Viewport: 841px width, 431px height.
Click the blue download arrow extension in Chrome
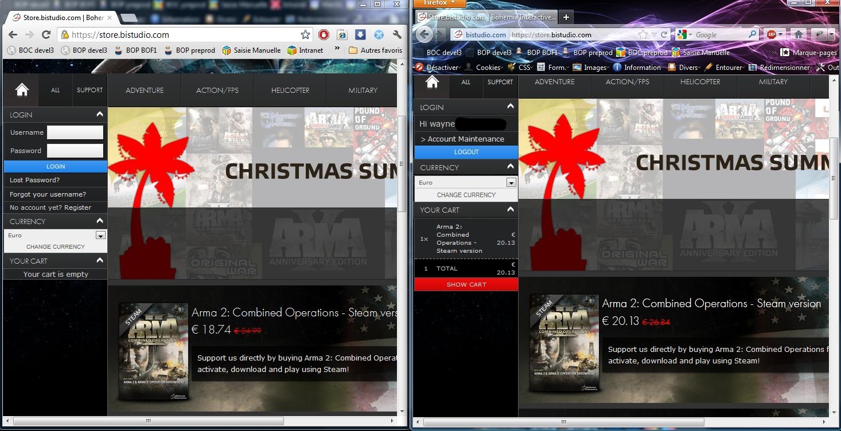360,34
